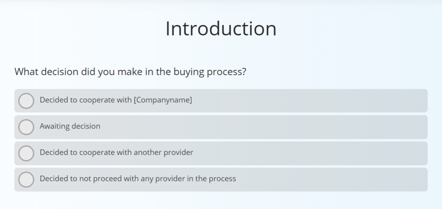Choose the 'Decided to cooperate with another provider' radio circle
Image resolution: width=442 pixels, height=209 pixels.
pos(26,153)
